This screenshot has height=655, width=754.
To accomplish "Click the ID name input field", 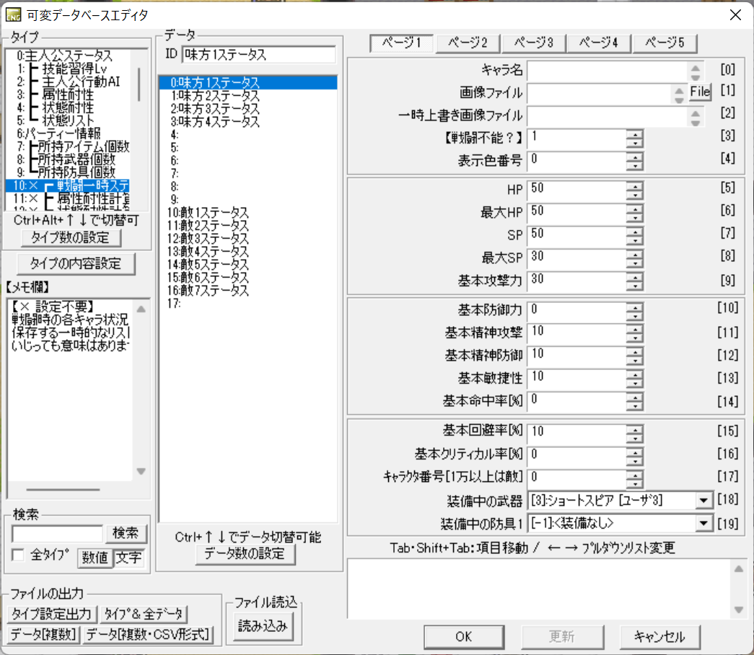I will pos(259,54).
